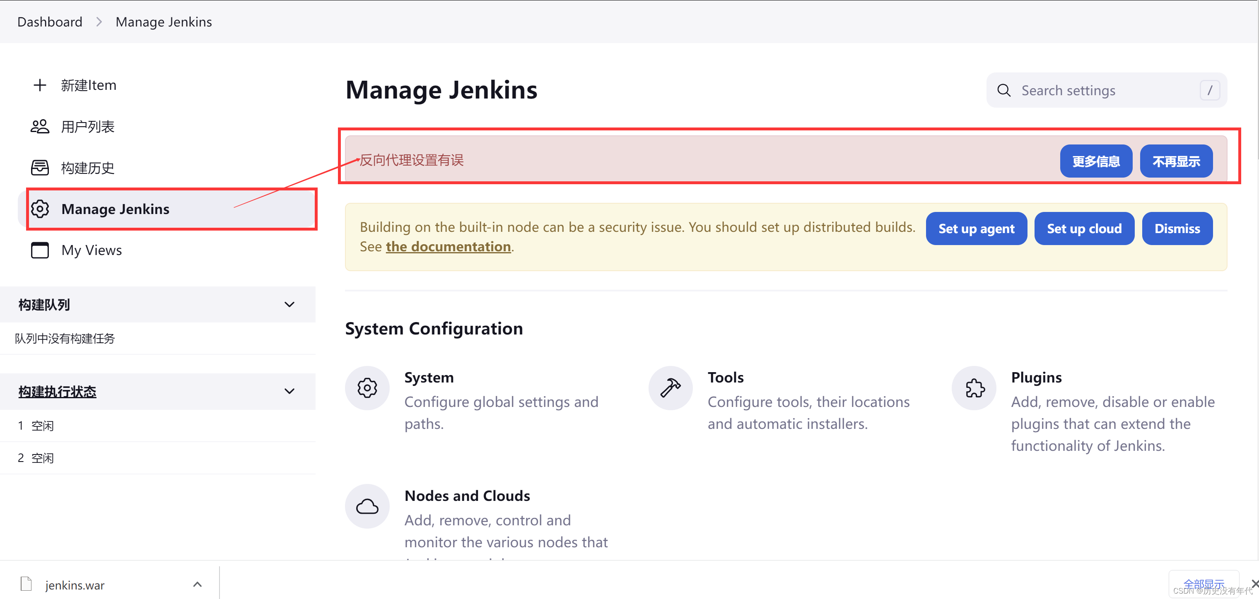The height and width of the screenshot is (599, 1259).
Task: Click the Manage Jenkins gear icon in sidebar
Action: 40,209
